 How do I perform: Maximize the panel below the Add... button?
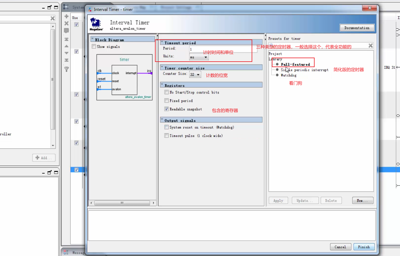coord(56,172)
